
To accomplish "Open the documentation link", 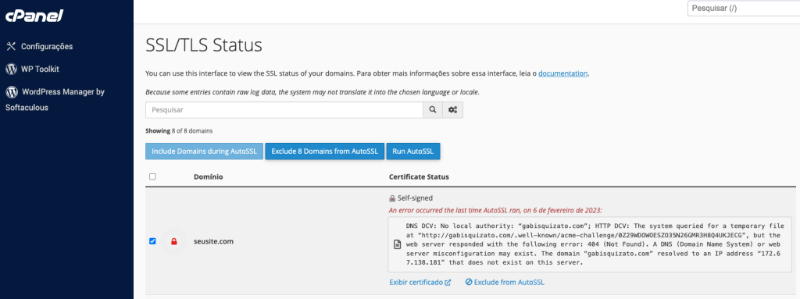I will pos(562,73).
